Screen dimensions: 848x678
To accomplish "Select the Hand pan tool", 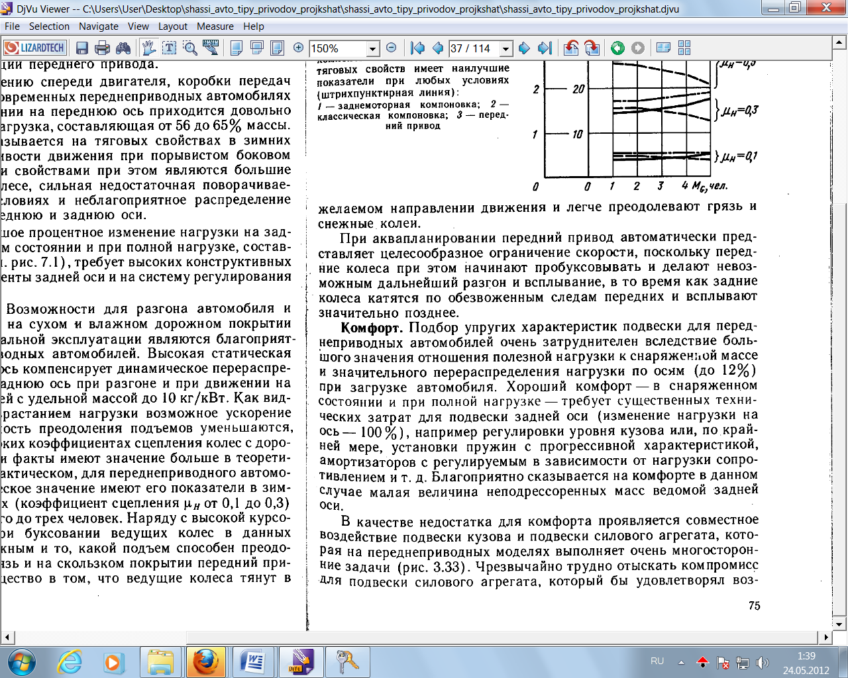I will [x=149, y=48].
